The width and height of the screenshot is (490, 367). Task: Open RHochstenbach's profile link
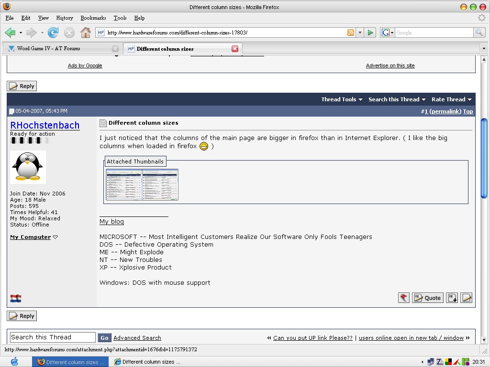[45, 125]
